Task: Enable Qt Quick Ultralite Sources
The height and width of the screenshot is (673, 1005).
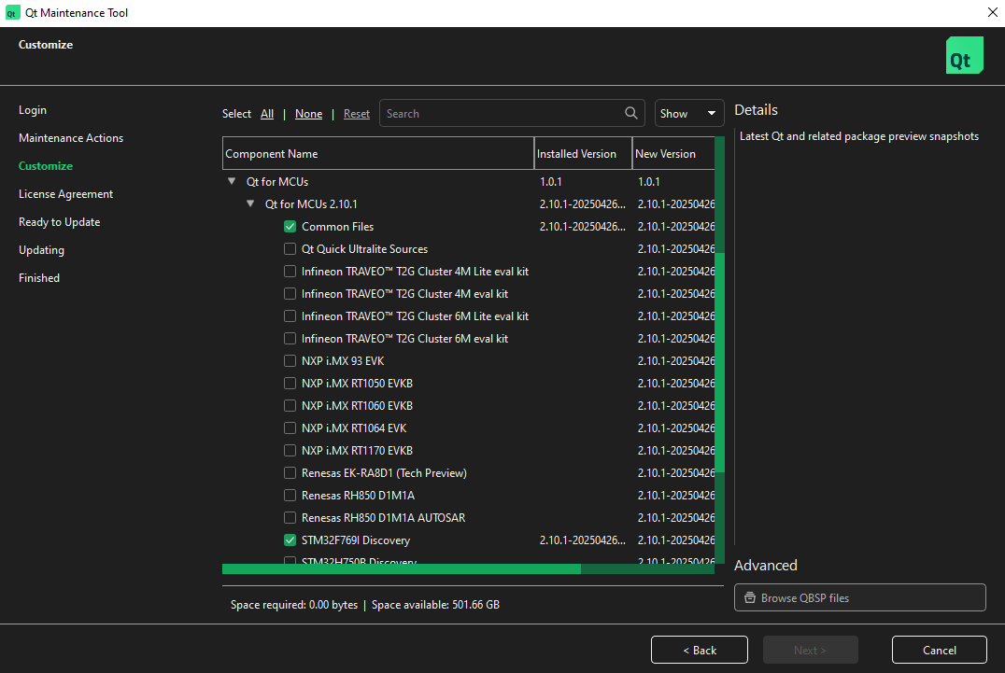Action: 290,248
